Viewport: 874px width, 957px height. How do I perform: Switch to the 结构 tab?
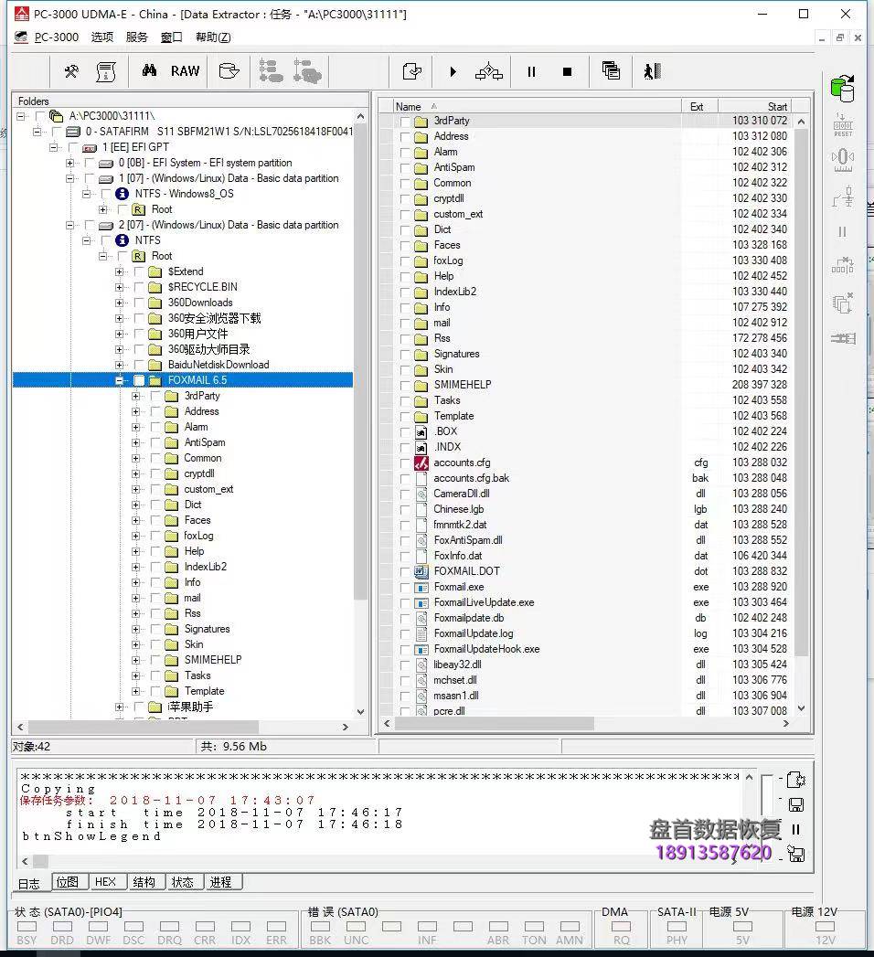144,882
